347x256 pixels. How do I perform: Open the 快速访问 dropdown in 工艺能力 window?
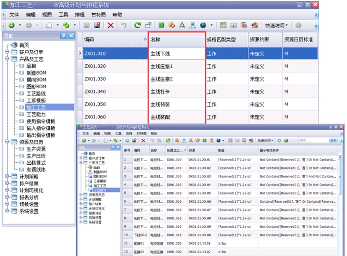point(265,141)
